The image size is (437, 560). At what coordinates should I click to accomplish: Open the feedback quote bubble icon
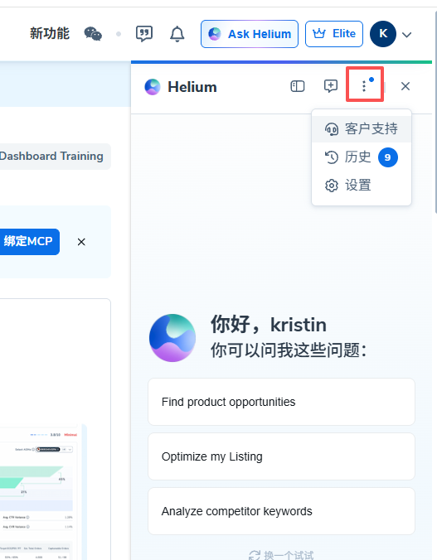coord(144,34)
